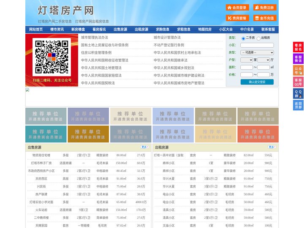Open 看房报名 navigation bar item
Screen dimensions: 304x228
click(x=99, y=30)
